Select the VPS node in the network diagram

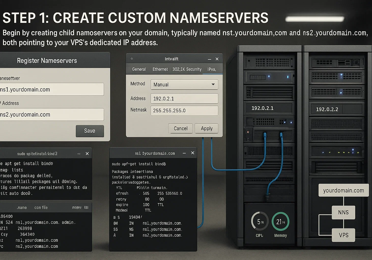[x=343, y=235]
